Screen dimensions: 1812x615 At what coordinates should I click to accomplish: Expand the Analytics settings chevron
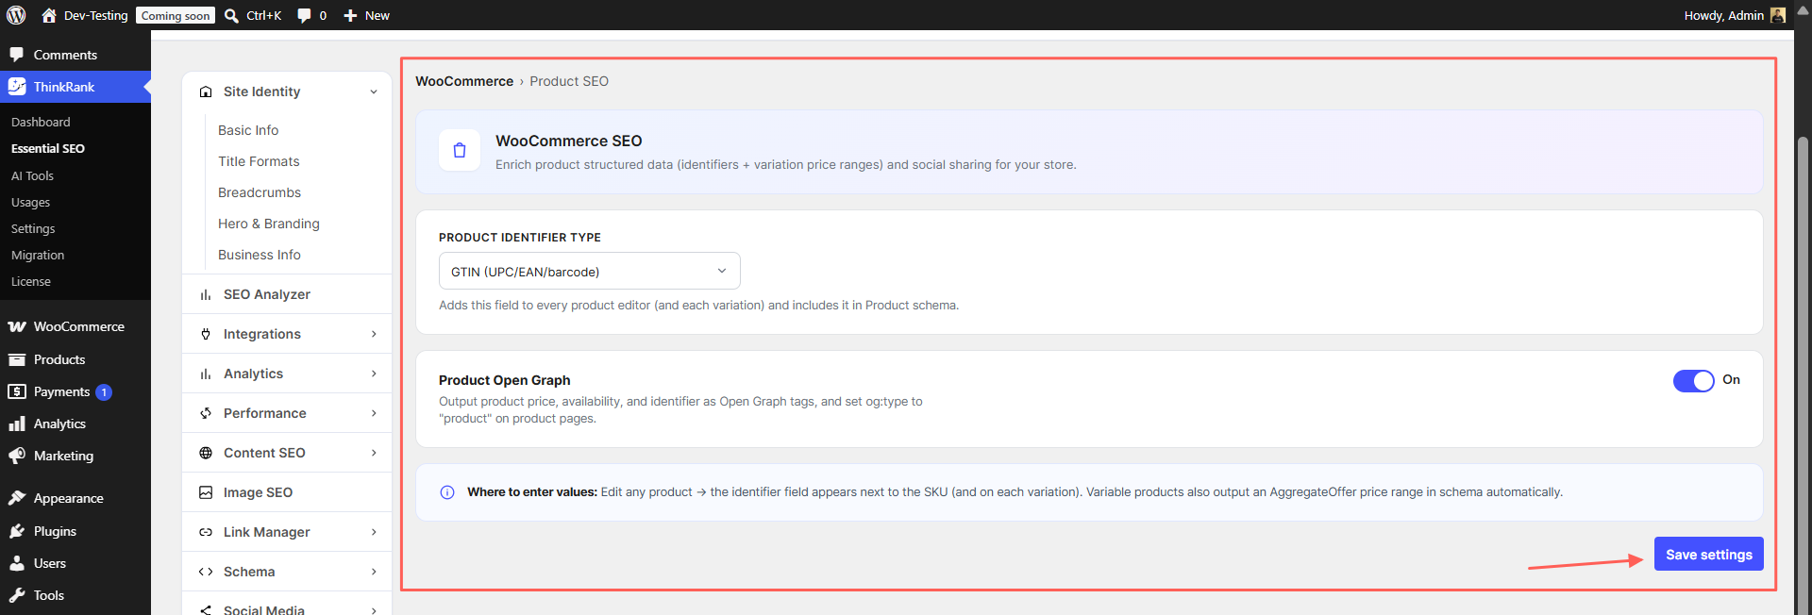pyautogui.click(x=374, y=374)
